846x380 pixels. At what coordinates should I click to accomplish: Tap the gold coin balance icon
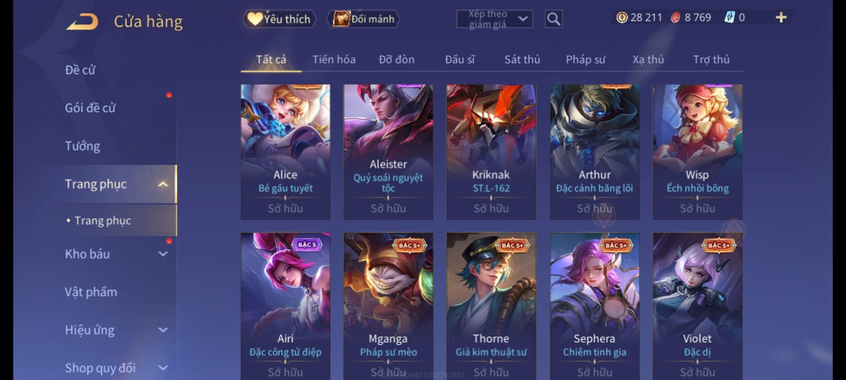622,18
